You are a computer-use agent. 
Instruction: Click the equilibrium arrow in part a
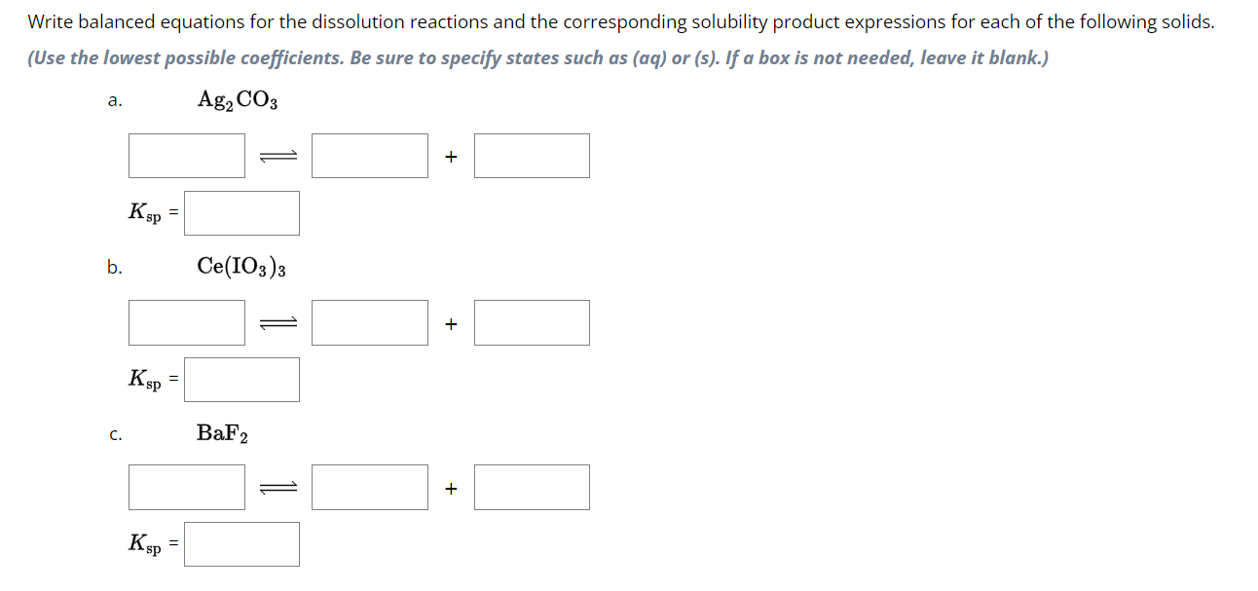click(277, 155)
